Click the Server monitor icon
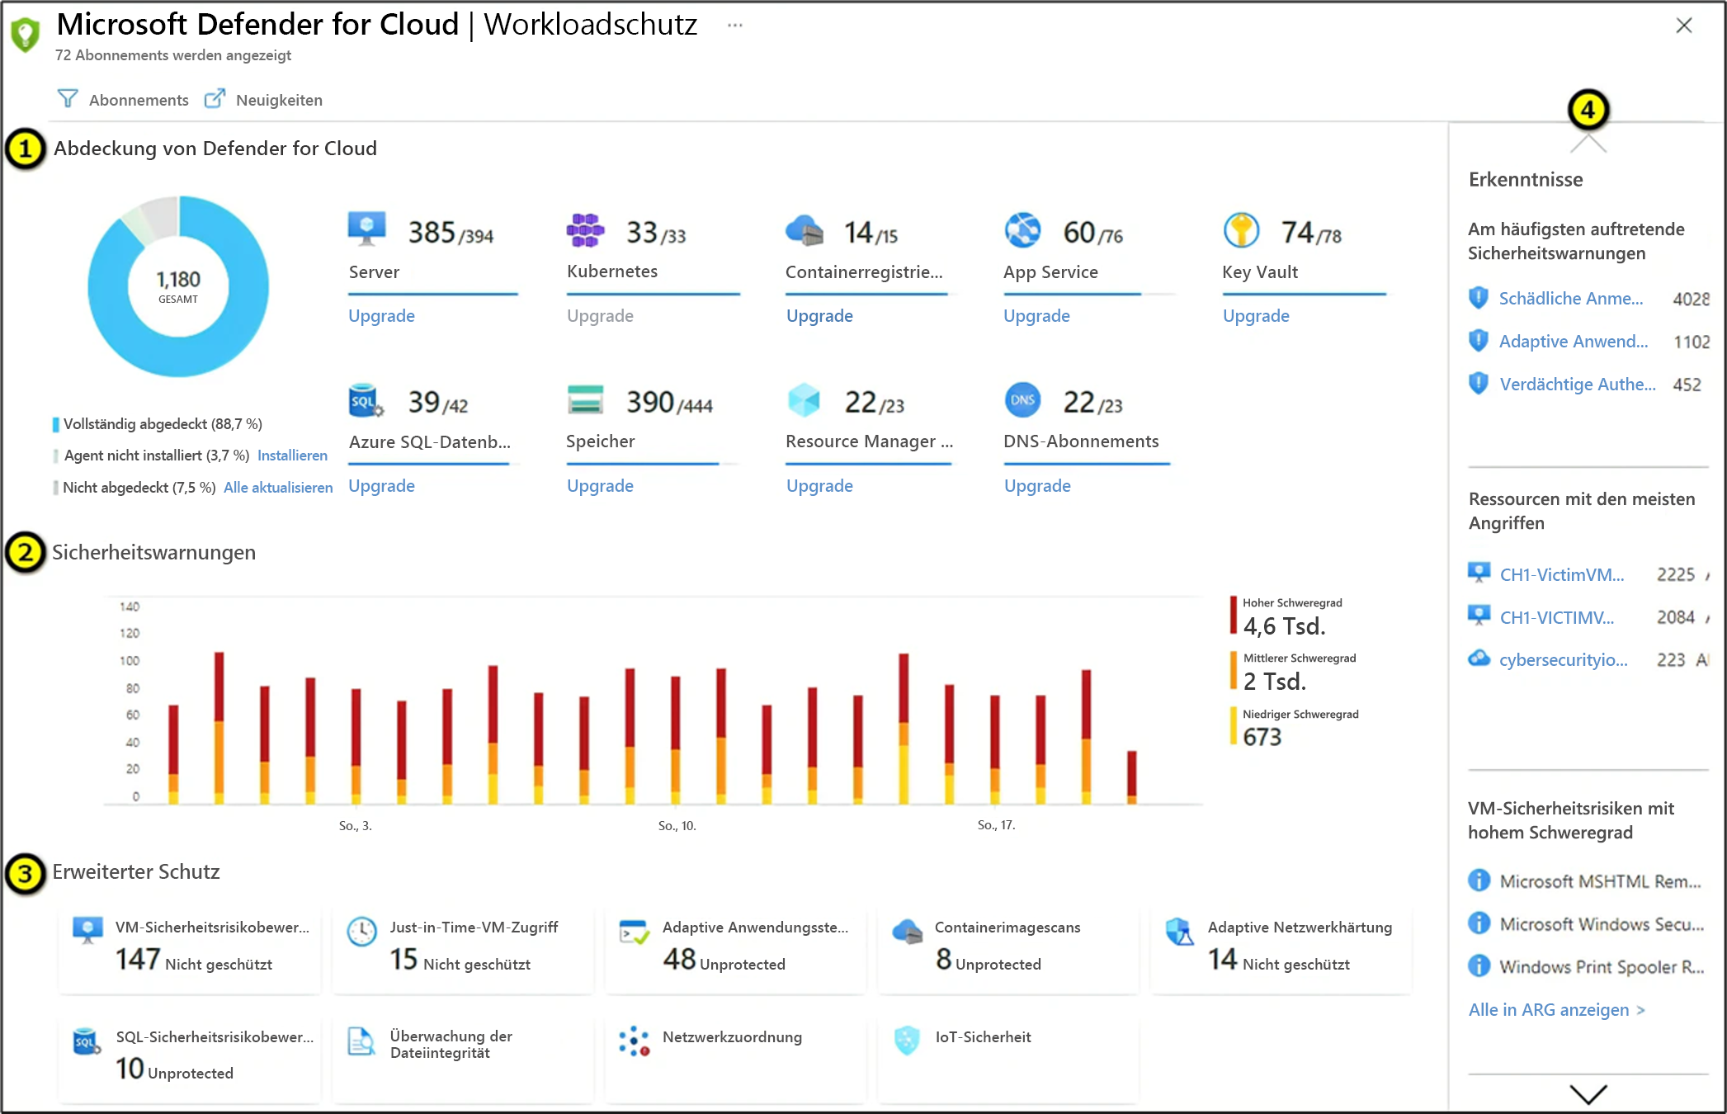Viewport: 1727px width, 1114px height. pyautogui.click(x=367, y=229)
